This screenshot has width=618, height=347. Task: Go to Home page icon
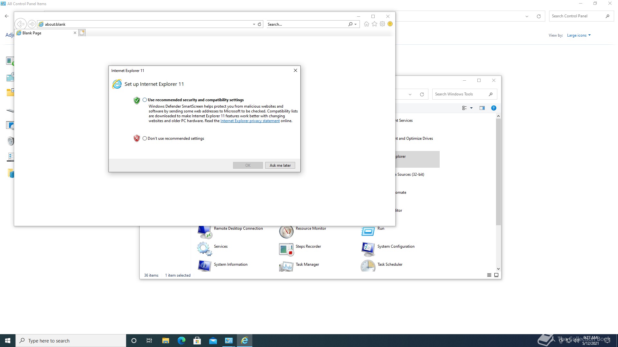(367, 24)
